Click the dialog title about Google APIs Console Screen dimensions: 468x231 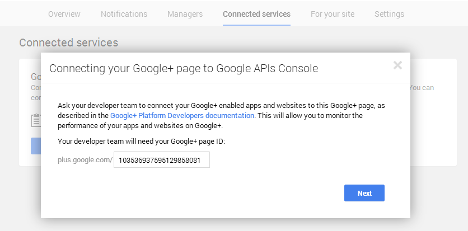pyautogui.click(x=184, y=69)
